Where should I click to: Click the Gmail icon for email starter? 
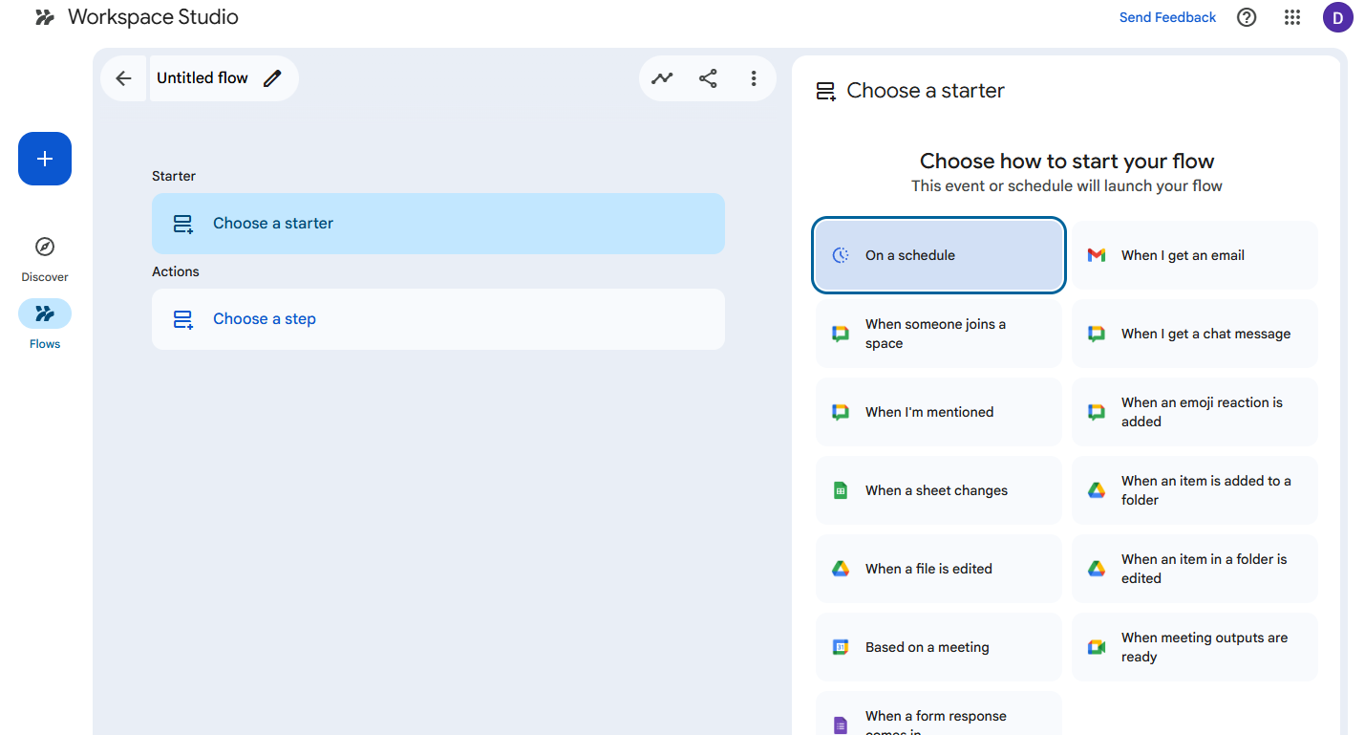[1097, 255]
